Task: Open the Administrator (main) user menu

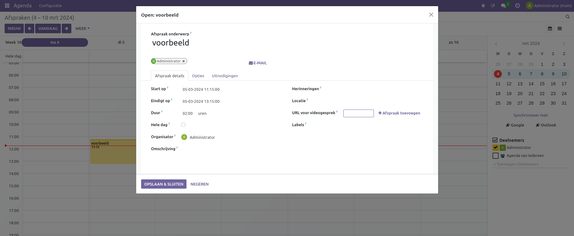Action: tap(549, 6)
